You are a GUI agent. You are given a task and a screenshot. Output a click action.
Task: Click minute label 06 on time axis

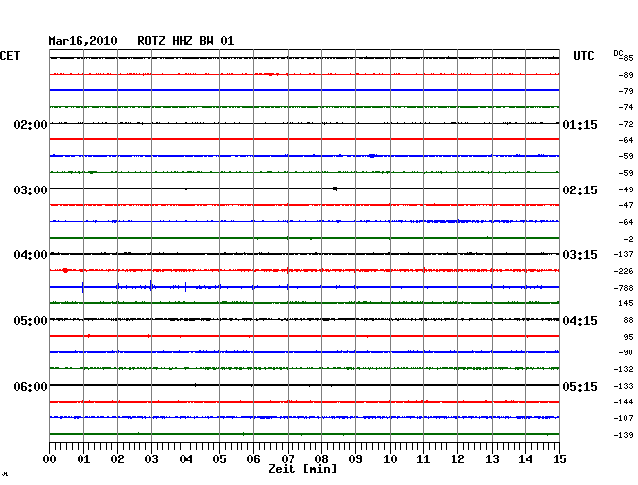tap(253, 459)
